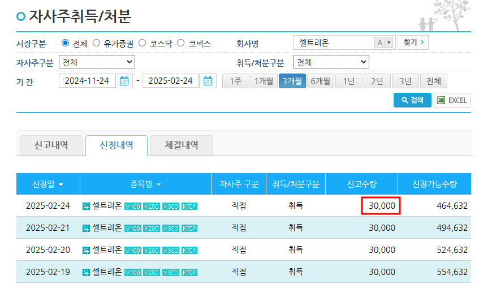
Task: Click the 유 market icon in the 2025-02-20 row
Action: 86,251
